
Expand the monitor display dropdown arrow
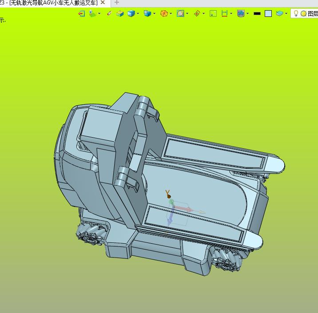coord(248,14)
